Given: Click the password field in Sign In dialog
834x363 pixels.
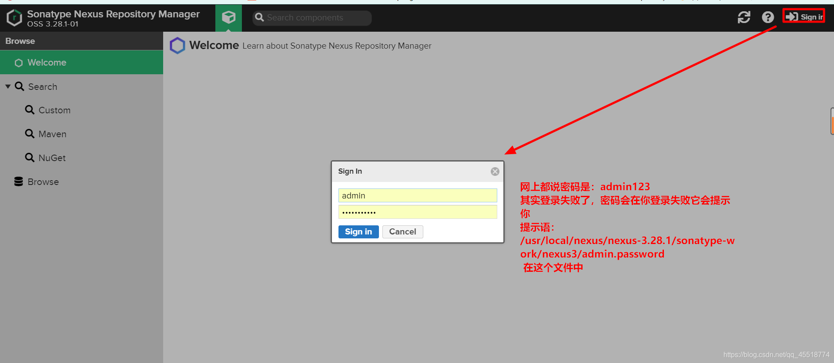Looking at the screenshot, I should 418,212.
